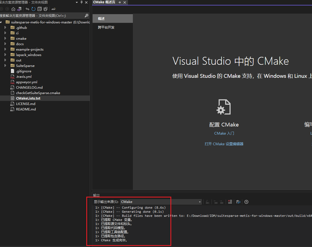Click find message in code output icon
The height and width of the screenshot is (247, 312).
pyautogui.click(x=207, y=202)
